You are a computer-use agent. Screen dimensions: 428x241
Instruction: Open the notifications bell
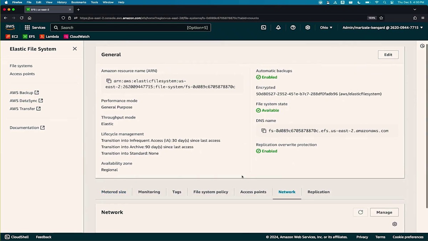tap(278, 27)
